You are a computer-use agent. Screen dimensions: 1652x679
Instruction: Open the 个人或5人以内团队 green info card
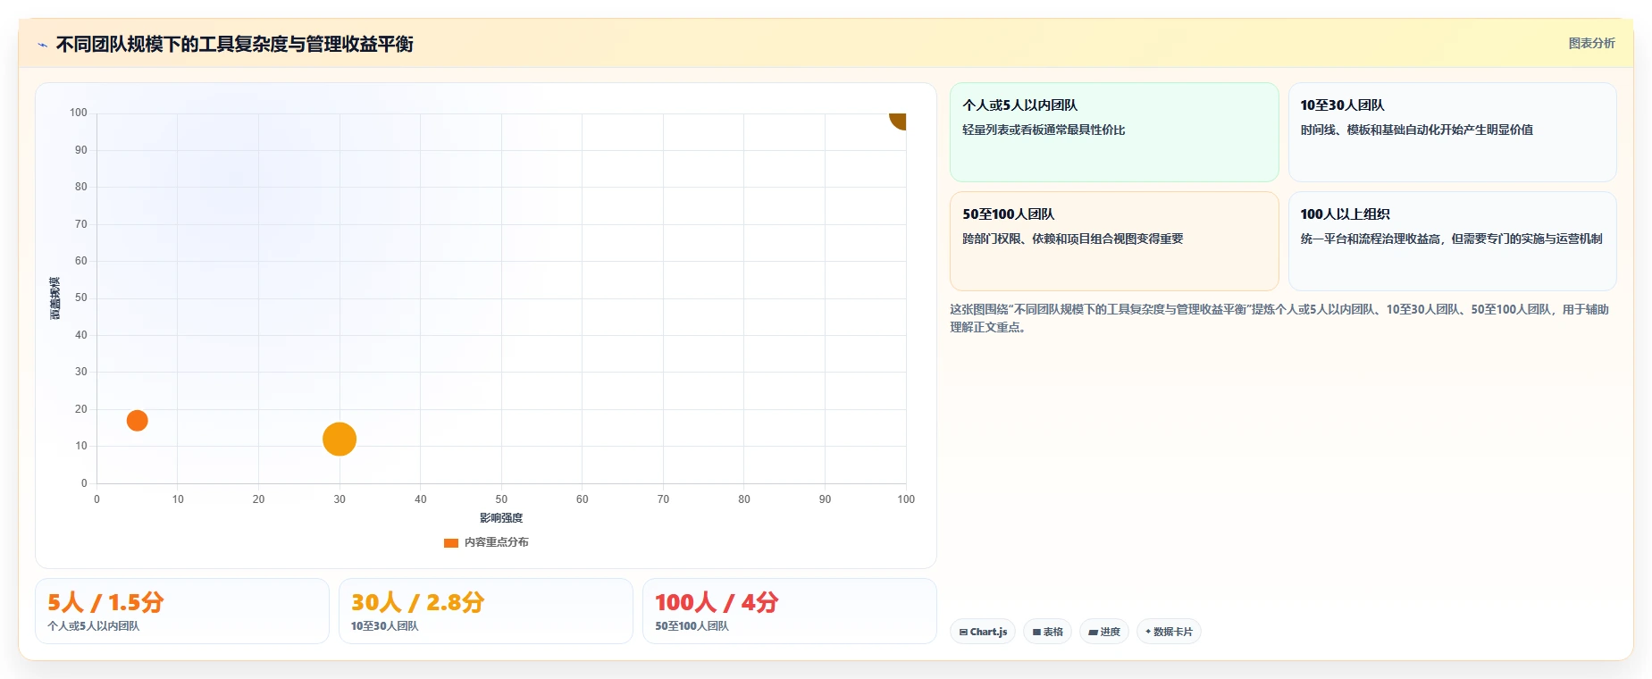(1114, 132)
